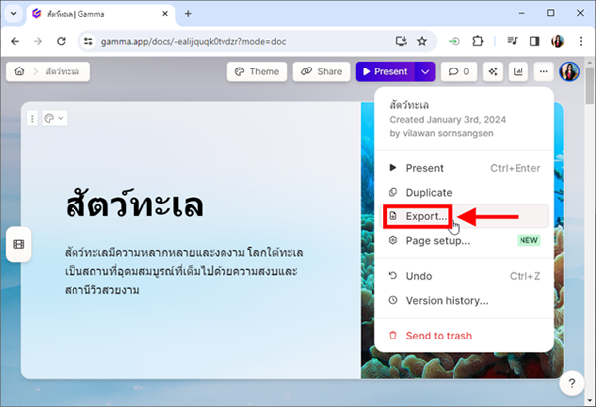Viewport: 596px width, 407px height.
Task: Click the address bar URL
Action: pos(194,41)
